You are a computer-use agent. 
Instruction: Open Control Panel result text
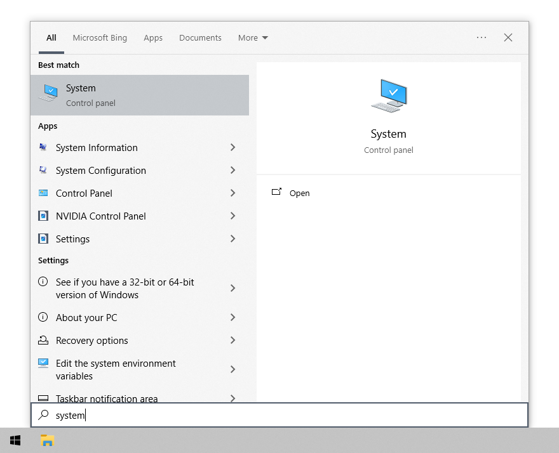tap(84, 193)
